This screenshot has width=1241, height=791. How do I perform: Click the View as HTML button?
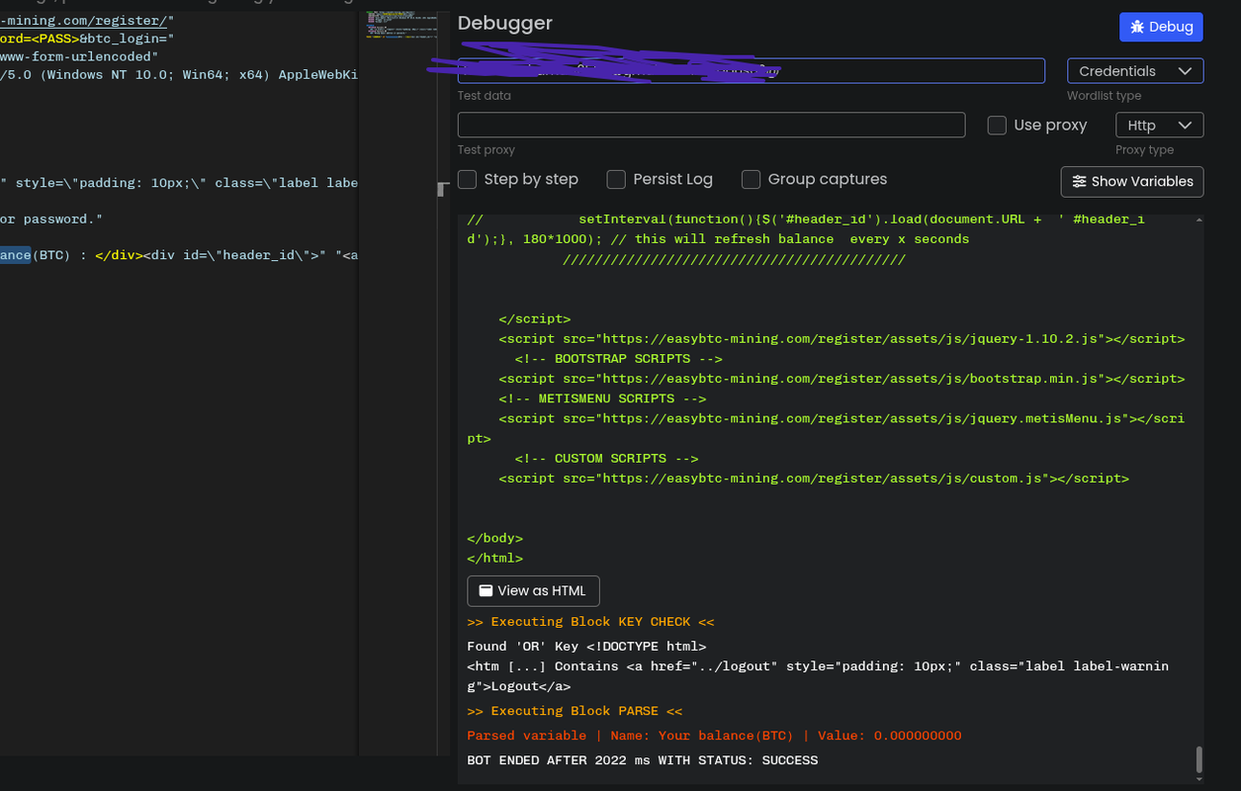pyautogui.click(x=533, y=590)
